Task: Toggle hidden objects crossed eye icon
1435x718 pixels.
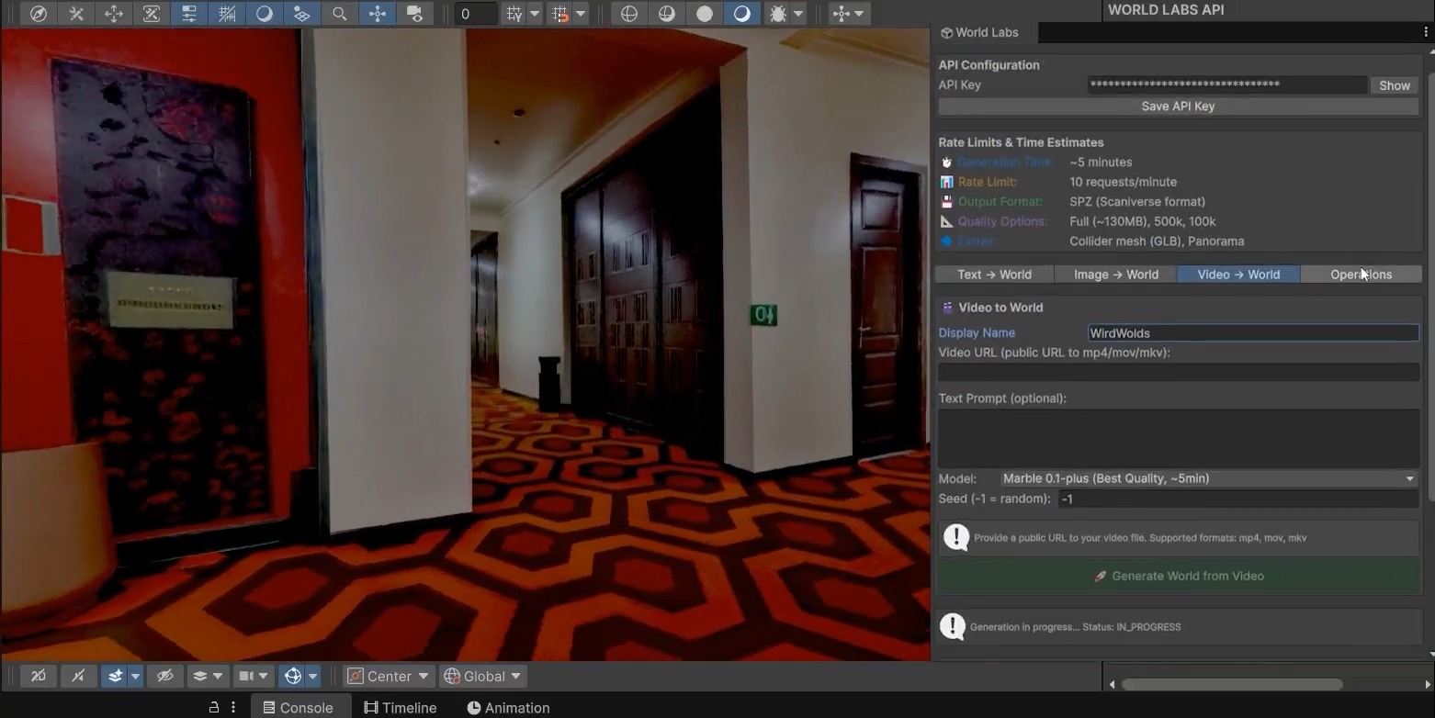Action: pos(165,676)
